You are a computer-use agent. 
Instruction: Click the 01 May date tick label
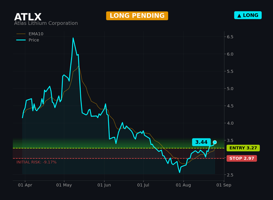click(x=64, y=185)
